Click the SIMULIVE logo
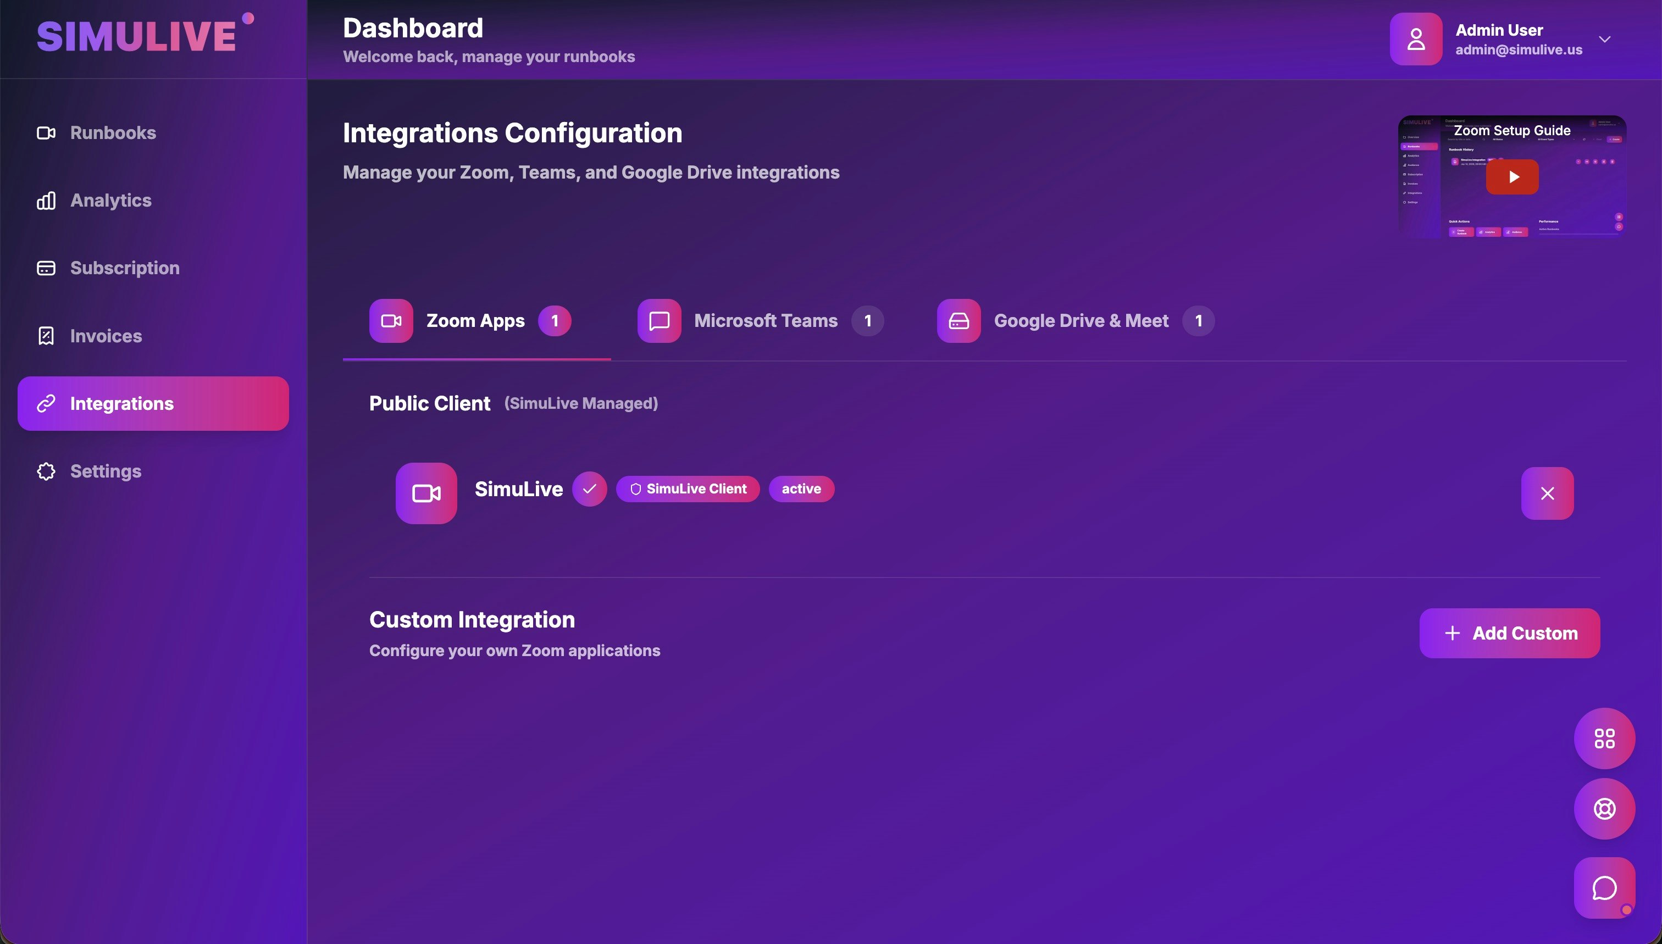The image size is (1662, 944). tap(136, 36)
